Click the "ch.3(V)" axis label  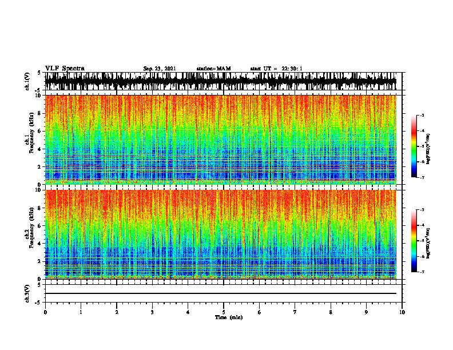tap(27, 293)
